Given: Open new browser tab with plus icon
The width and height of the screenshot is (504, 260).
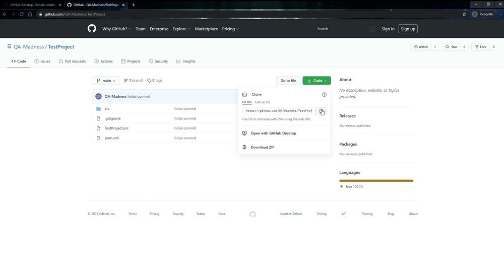Looking at the screenshot, I should 134,5.
